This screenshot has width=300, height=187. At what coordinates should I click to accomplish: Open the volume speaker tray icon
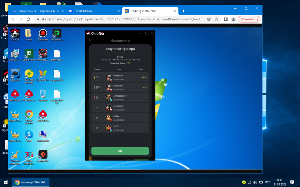click(x=255, y=182)
